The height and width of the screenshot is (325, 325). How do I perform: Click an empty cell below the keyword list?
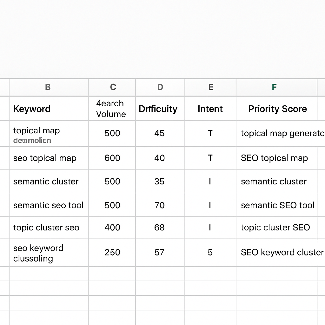(48, 274)
